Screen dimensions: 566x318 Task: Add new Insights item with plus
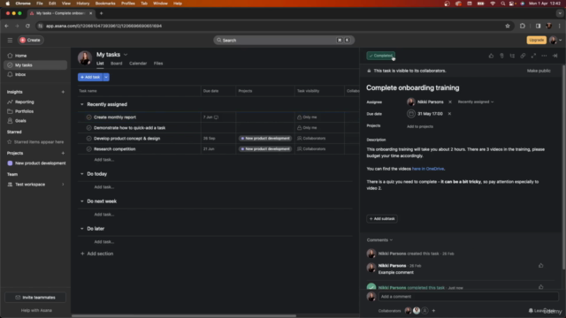point(63,92)
